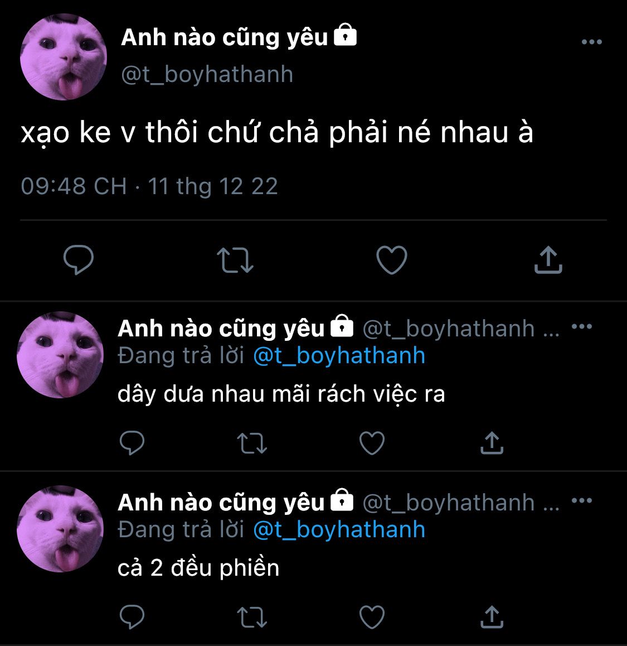Image resolution: width=627 pixels, height=646 pixels.
Task: Open the @t_boyhathanh mention link in last tweet
Action: [339, 529]
